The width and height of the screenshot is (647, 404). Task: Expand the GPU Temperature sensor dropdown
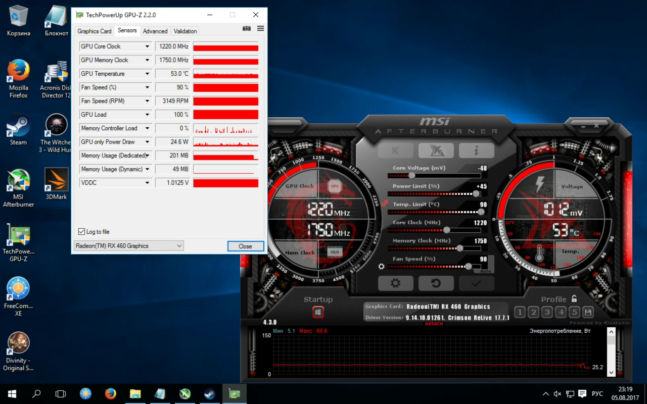[x=148, y=74]
